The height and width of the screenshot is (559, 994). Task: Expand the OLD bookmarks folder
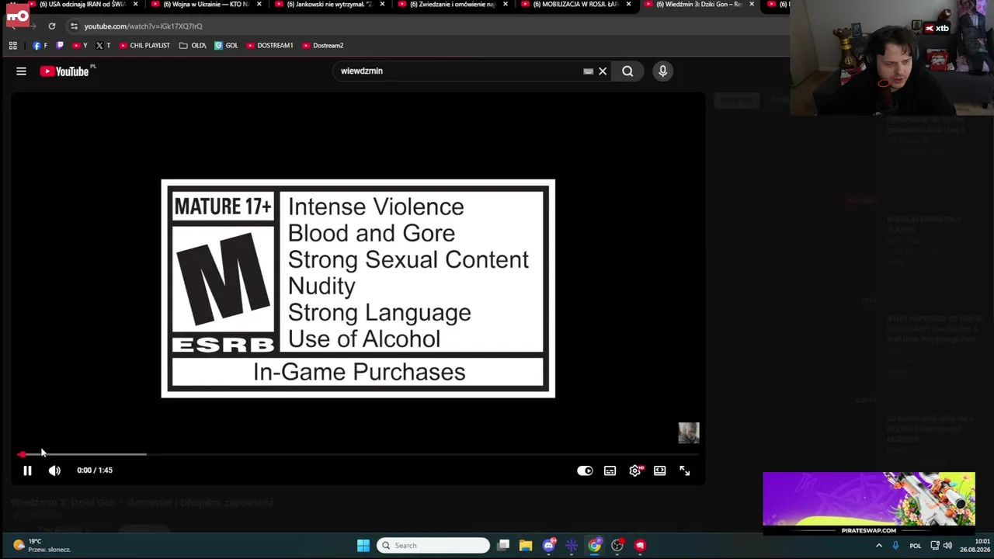[193, 46]
